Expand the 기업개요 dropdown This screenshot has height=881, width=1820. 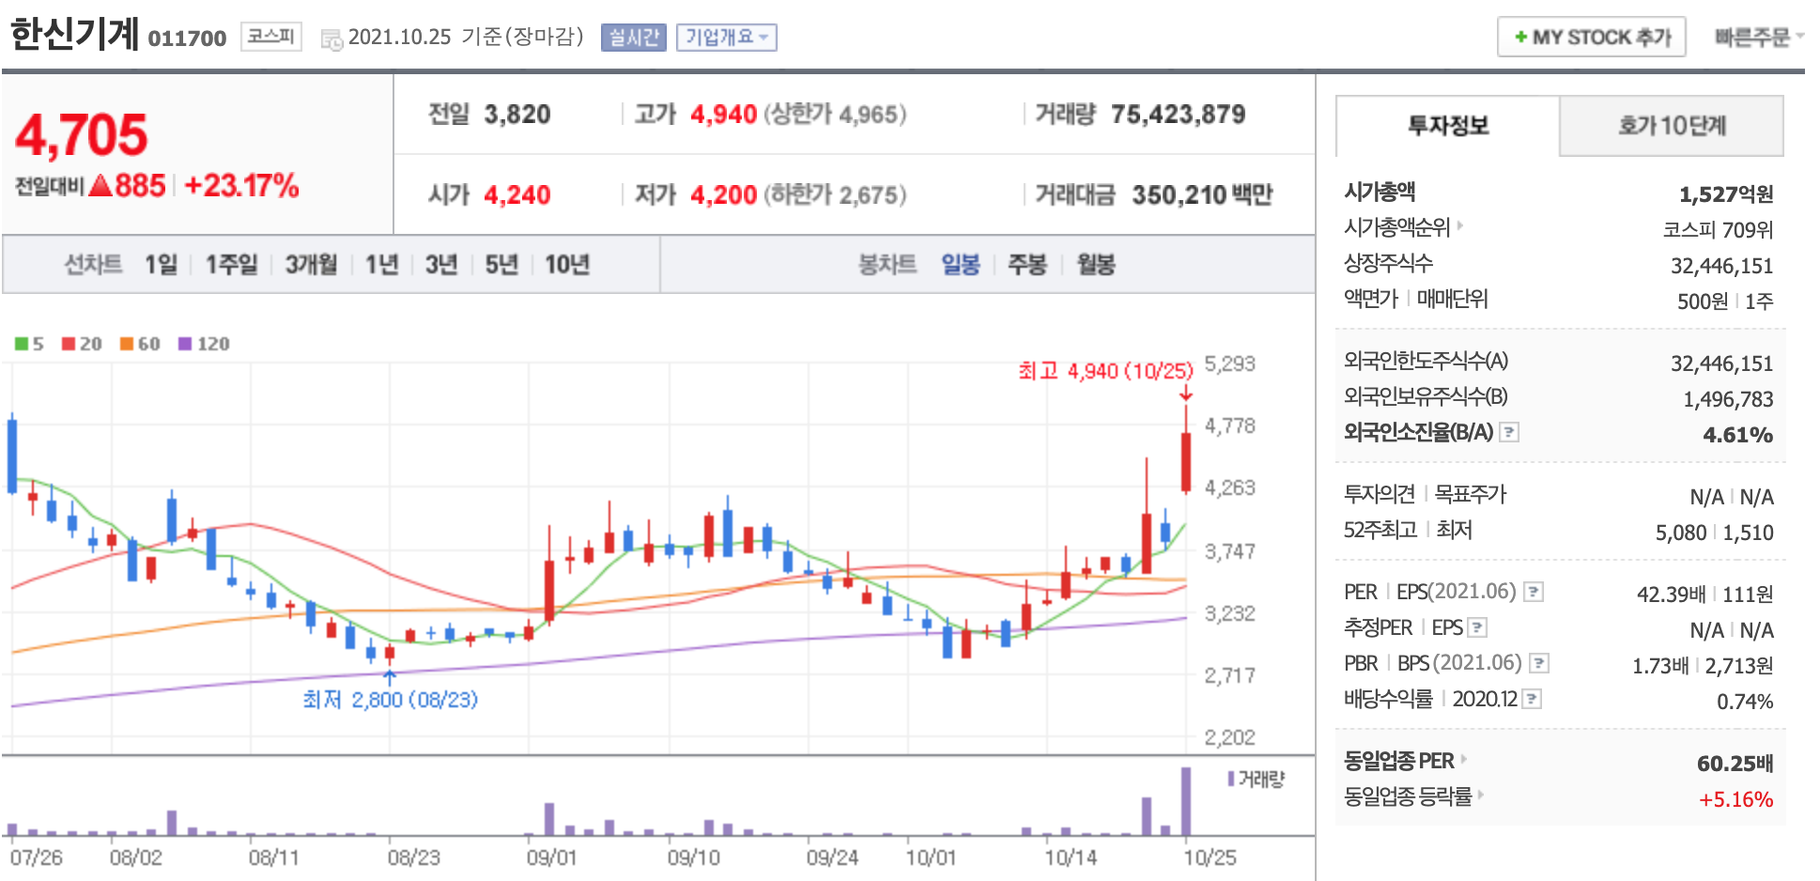[x=726, y=38]
